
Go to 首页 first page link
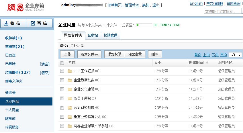pos(198,55)
